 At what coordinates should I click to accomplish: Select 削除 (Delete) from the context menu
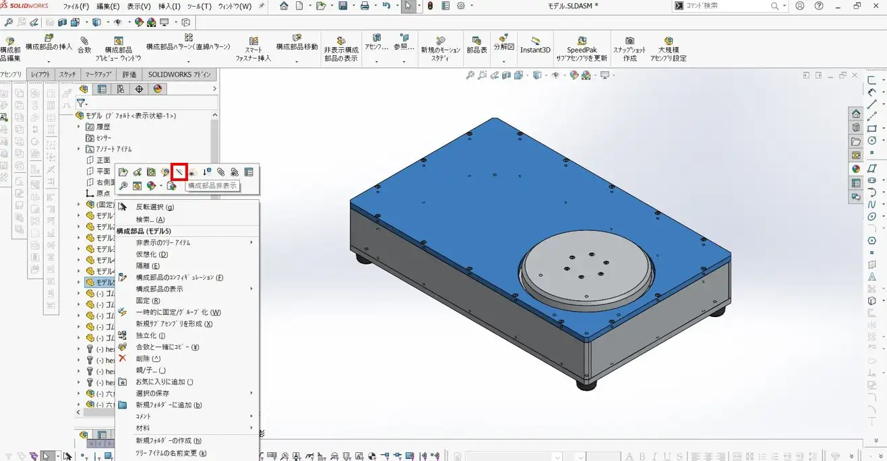click(148, 359)
